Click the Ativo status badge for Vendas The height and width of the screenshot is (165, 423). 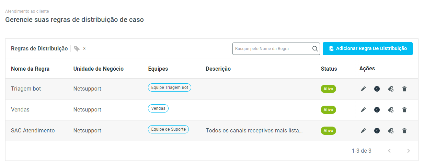(328, 110)
